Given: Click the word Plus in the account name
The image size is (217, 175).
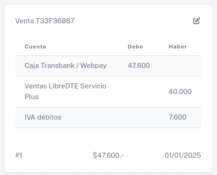Looking at the screenshot, I should [32, 97].
